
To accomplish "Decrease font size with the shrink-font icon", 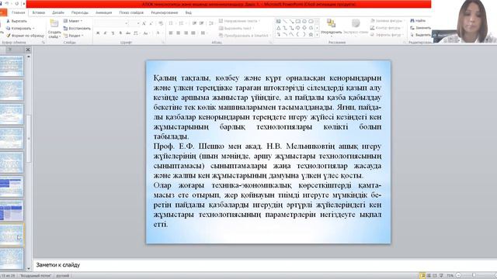I will [x=151, y=23].
